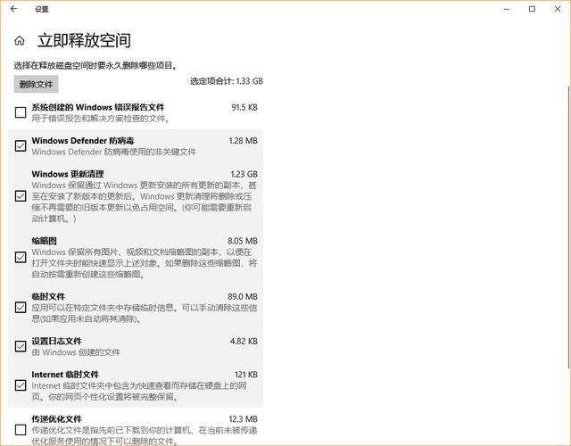Click the 1.23 GB size value
Screen dimensions: 571x446
click(x=244, y=174)
